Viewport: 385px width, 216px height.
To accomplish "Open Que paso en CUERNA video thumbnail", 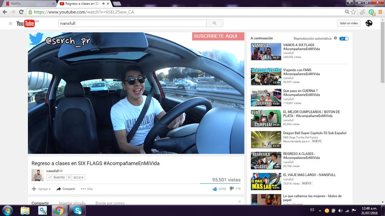I will (x=266, y=98).
